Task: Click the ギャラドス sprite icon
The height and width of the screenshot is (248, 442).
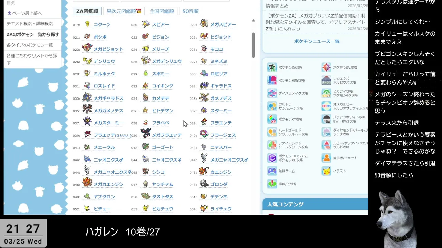Action: click(204, 86)
